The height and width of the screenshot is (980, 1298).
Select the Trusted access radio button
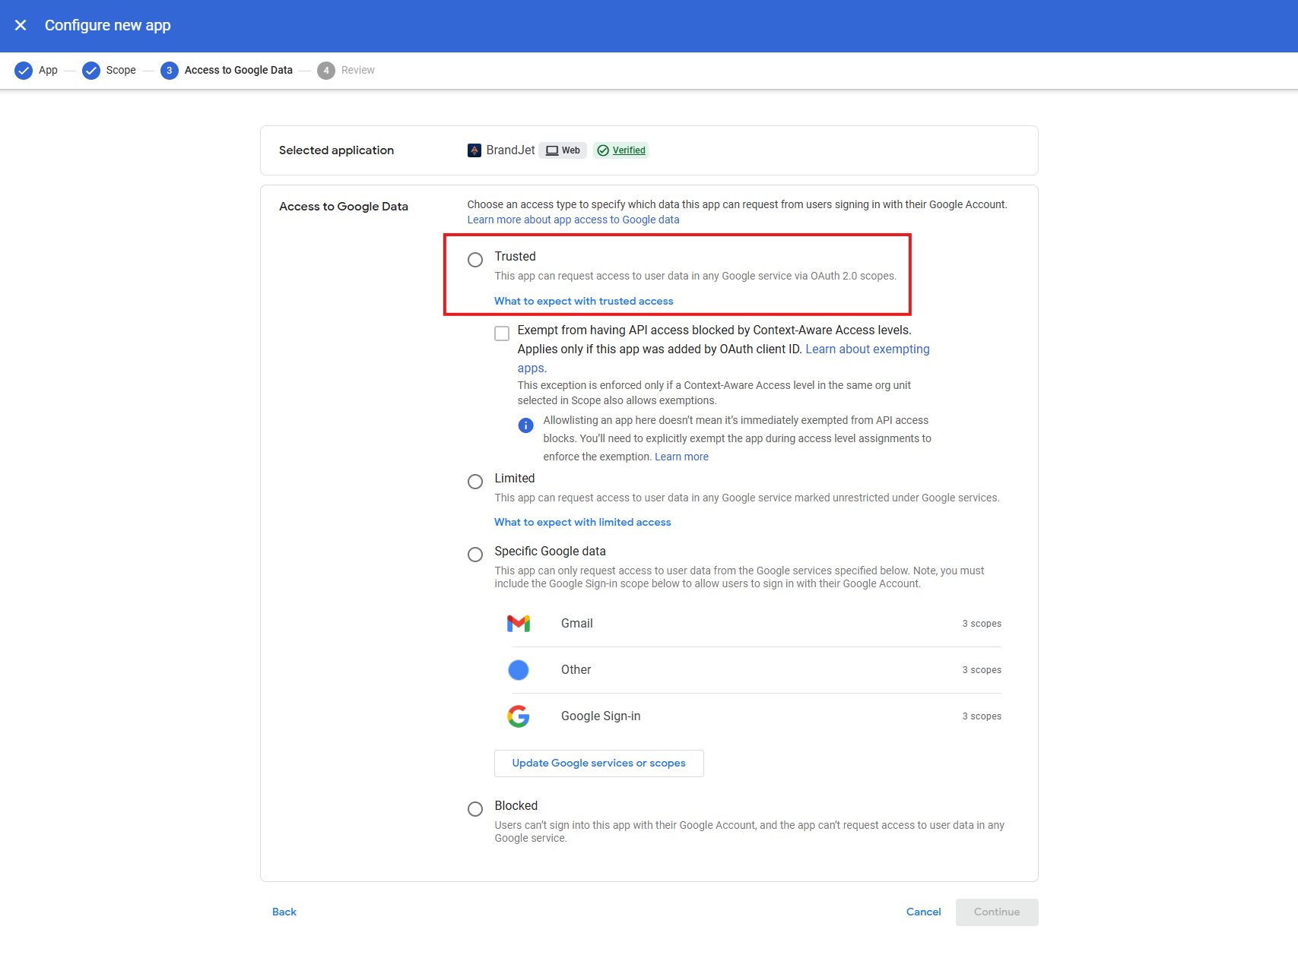pyautogui.click(x=475, y=260)
